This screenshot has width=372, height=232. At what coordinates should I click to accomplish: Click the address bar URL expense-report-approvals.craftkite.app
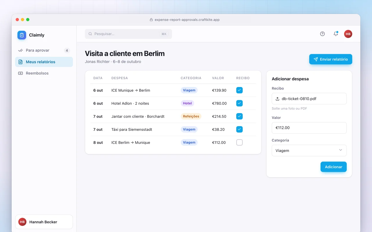click(x=187, y=20)
